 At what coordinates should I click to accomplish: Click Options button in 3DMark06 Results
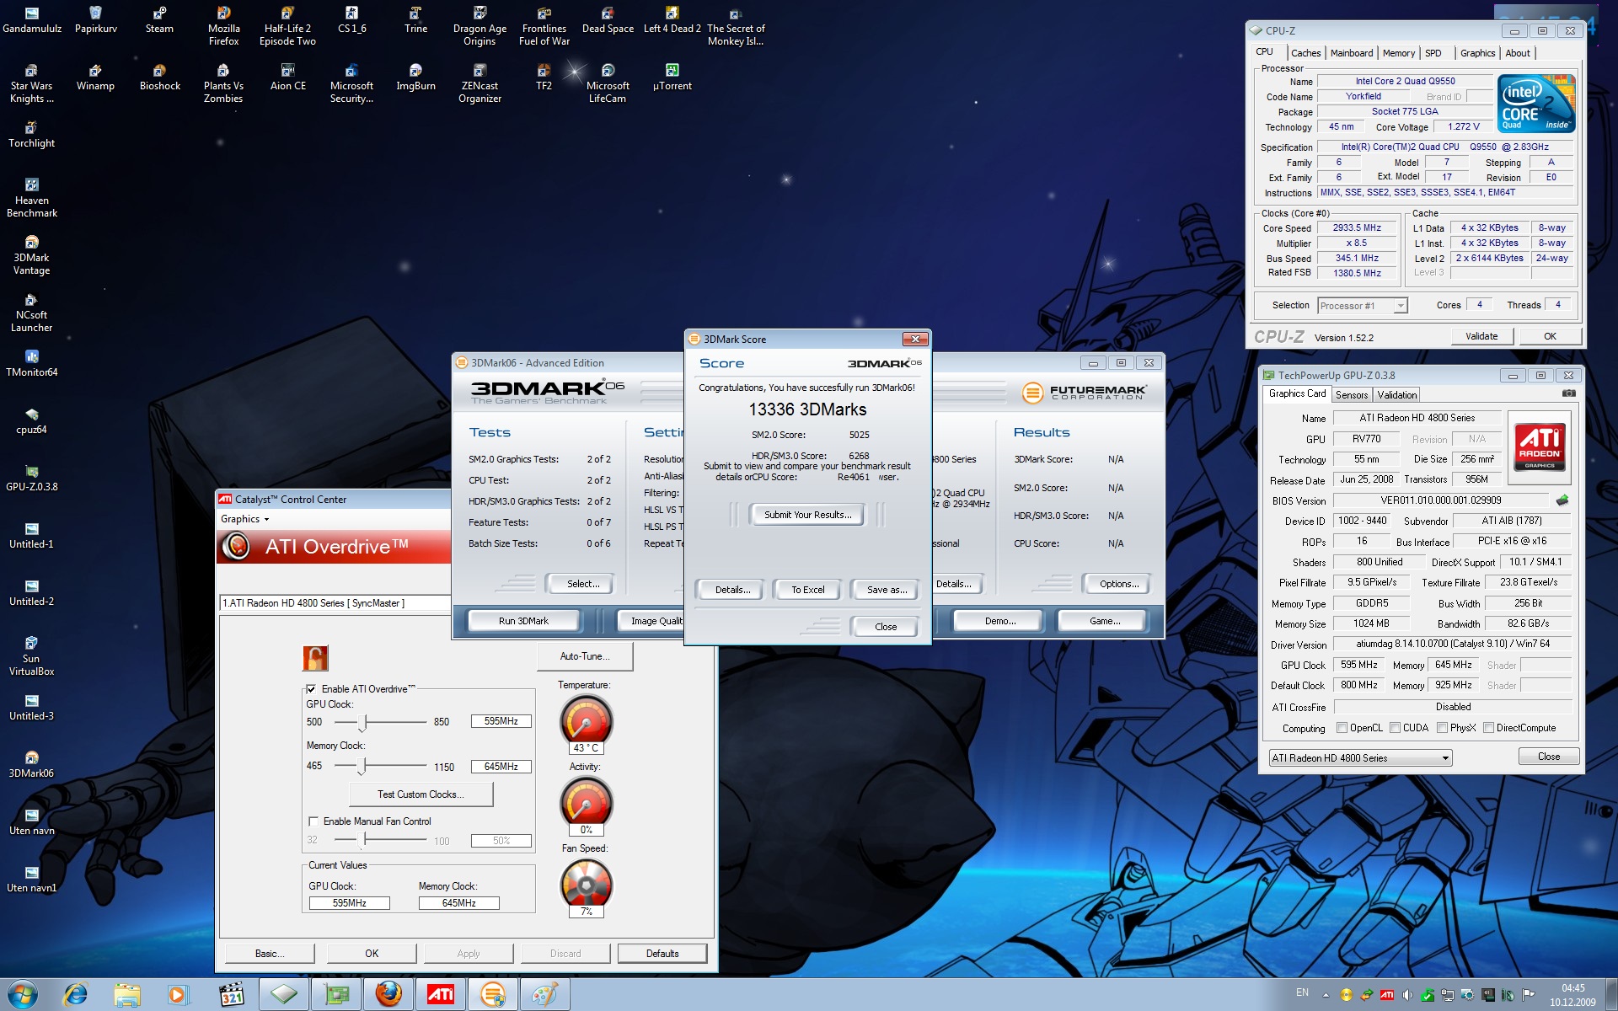pos(1118,584)
